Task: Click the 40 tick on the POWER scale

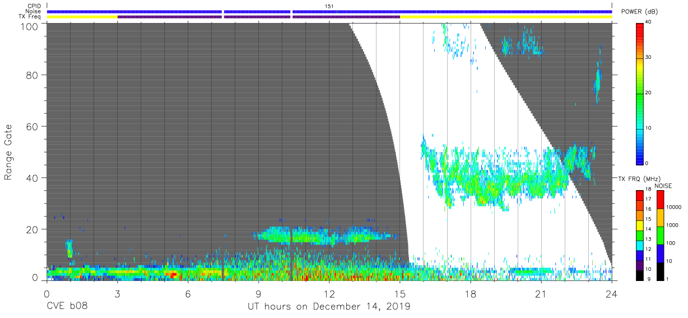Action: point(649,22)
